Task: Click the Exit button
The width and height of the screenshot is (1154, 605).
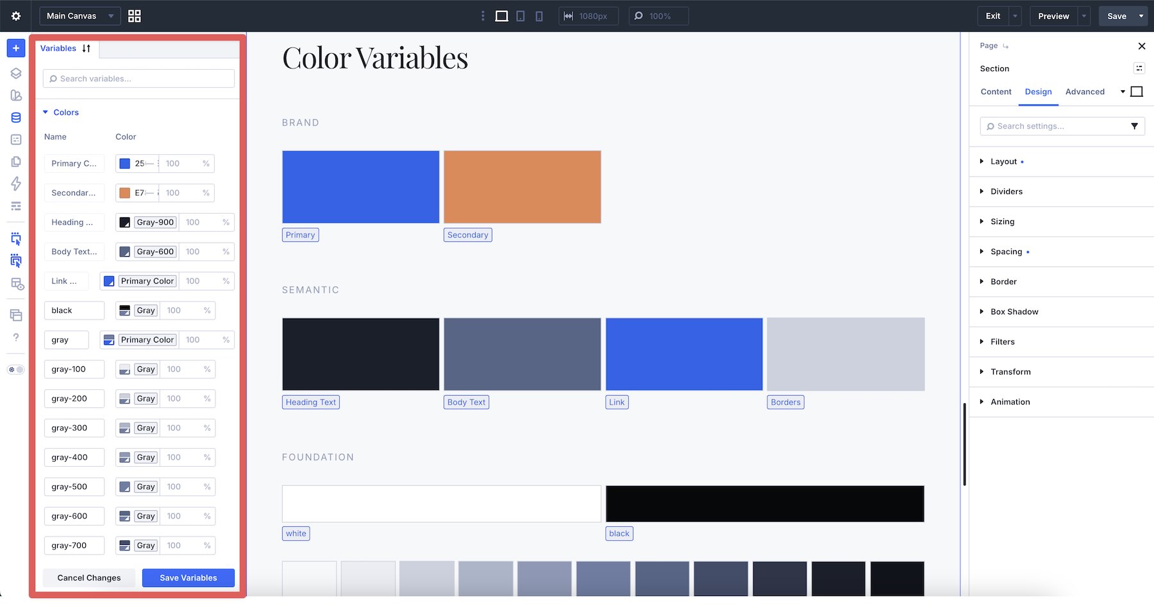Action: [x=993, y=16]
